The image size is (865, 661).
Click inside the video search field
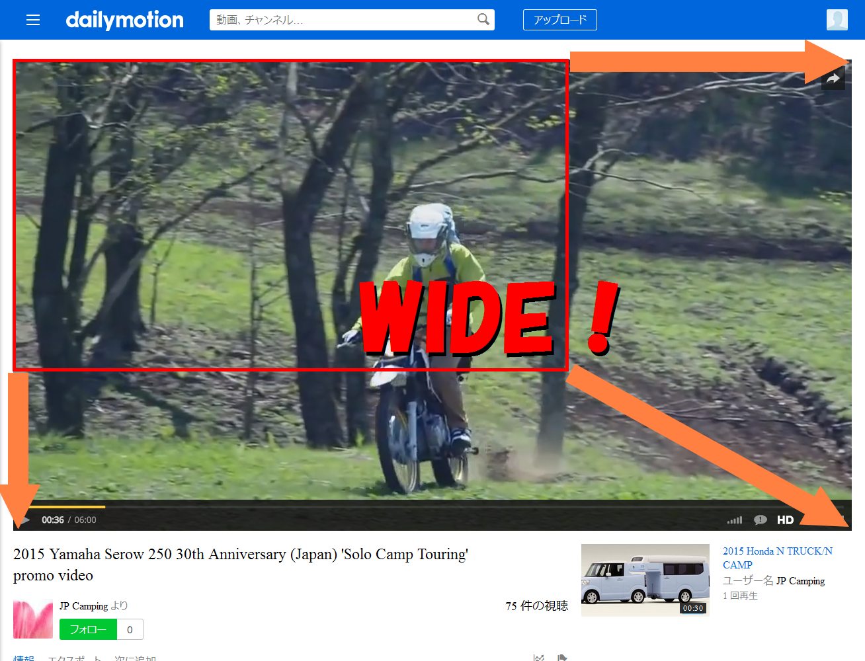(331, 20)
